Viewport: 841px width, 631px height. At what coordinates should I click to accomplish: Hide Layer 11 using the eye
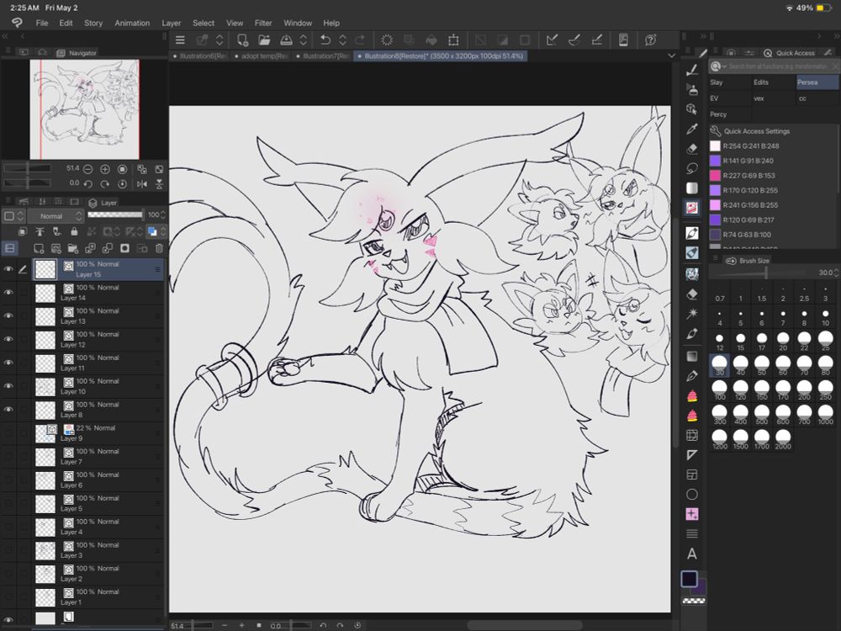8,363
